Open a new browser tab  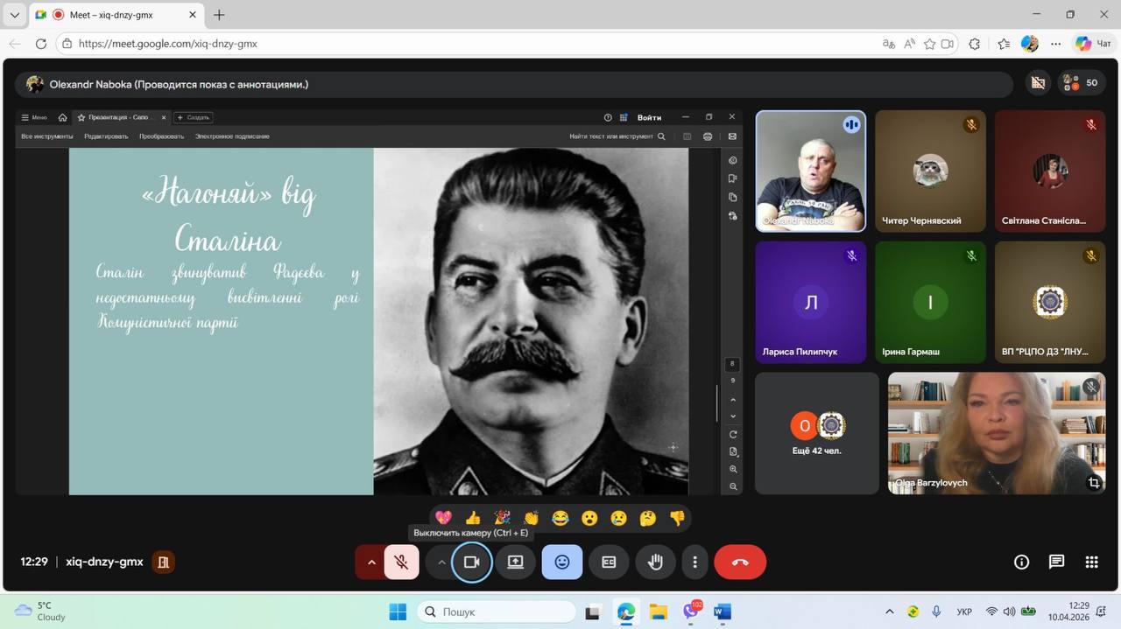click(219, 15)
